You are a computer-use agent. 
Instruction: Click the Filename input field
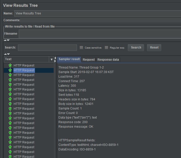click(x=100, y=34)
